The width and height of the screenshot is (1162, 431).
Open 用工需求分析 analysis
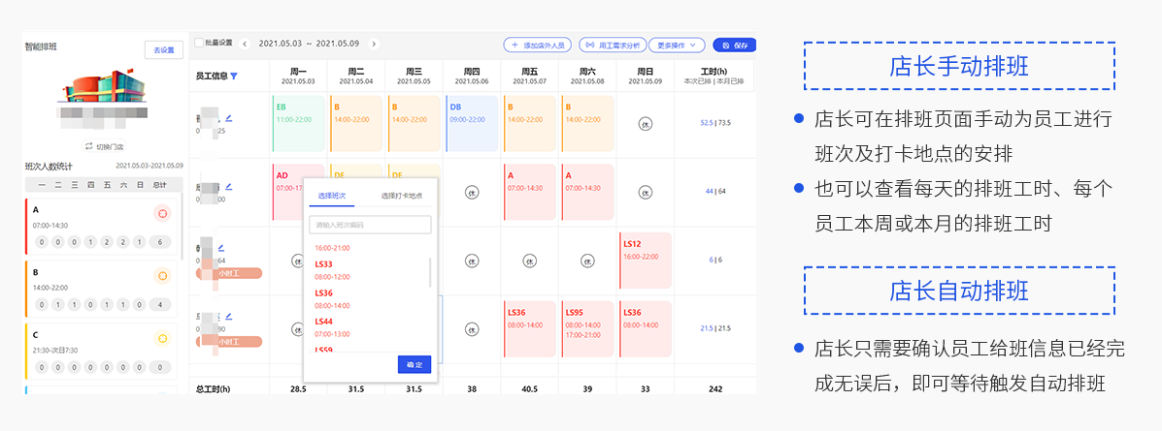612,45
